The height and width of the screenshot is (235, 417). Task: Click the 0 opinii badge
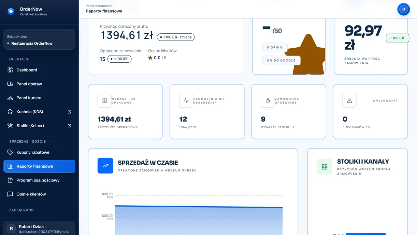275,47
